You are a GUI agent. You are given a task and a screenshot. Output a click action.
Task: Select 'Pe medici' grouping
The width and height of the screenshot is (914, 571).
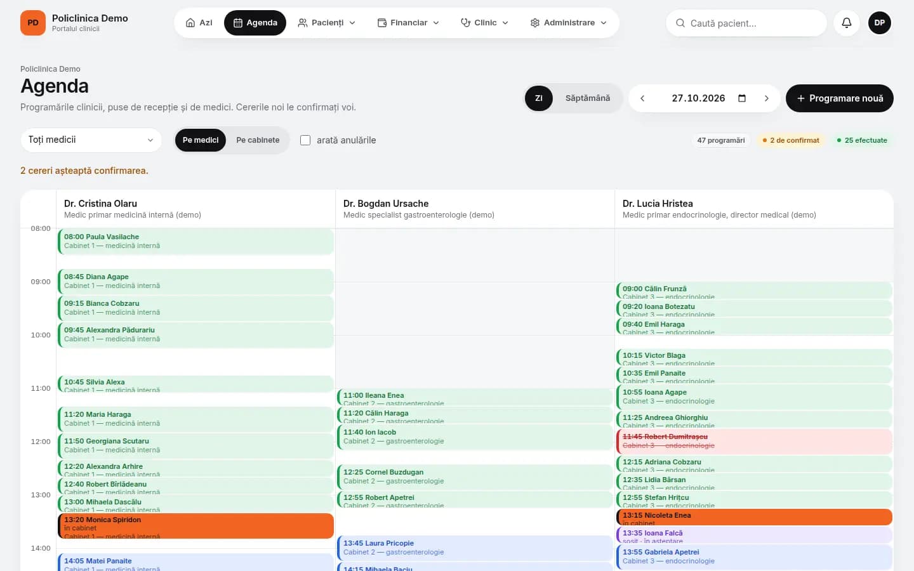201,140
